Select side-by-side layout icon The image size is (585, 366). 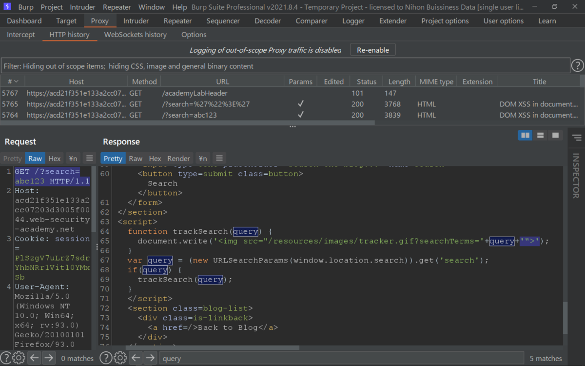[525, 135]
